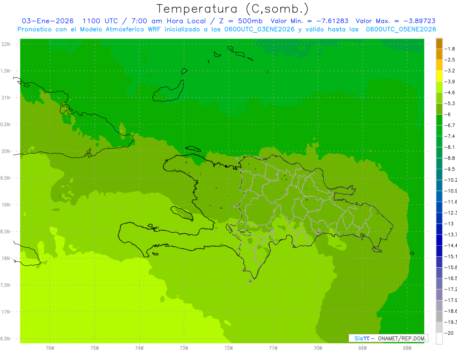This screenshot has width=457, height=353.
Task: Click the color bar segment between -4.6 and -5.3
Action: [x=439, y=98]
